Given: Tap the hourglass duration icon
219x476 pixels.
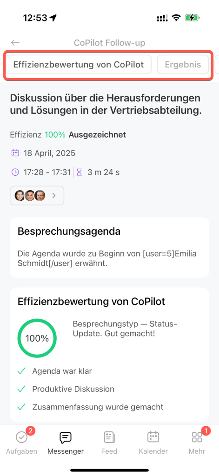Looking at the screenshot, I should pyautogui.click(x=80, y=172).
